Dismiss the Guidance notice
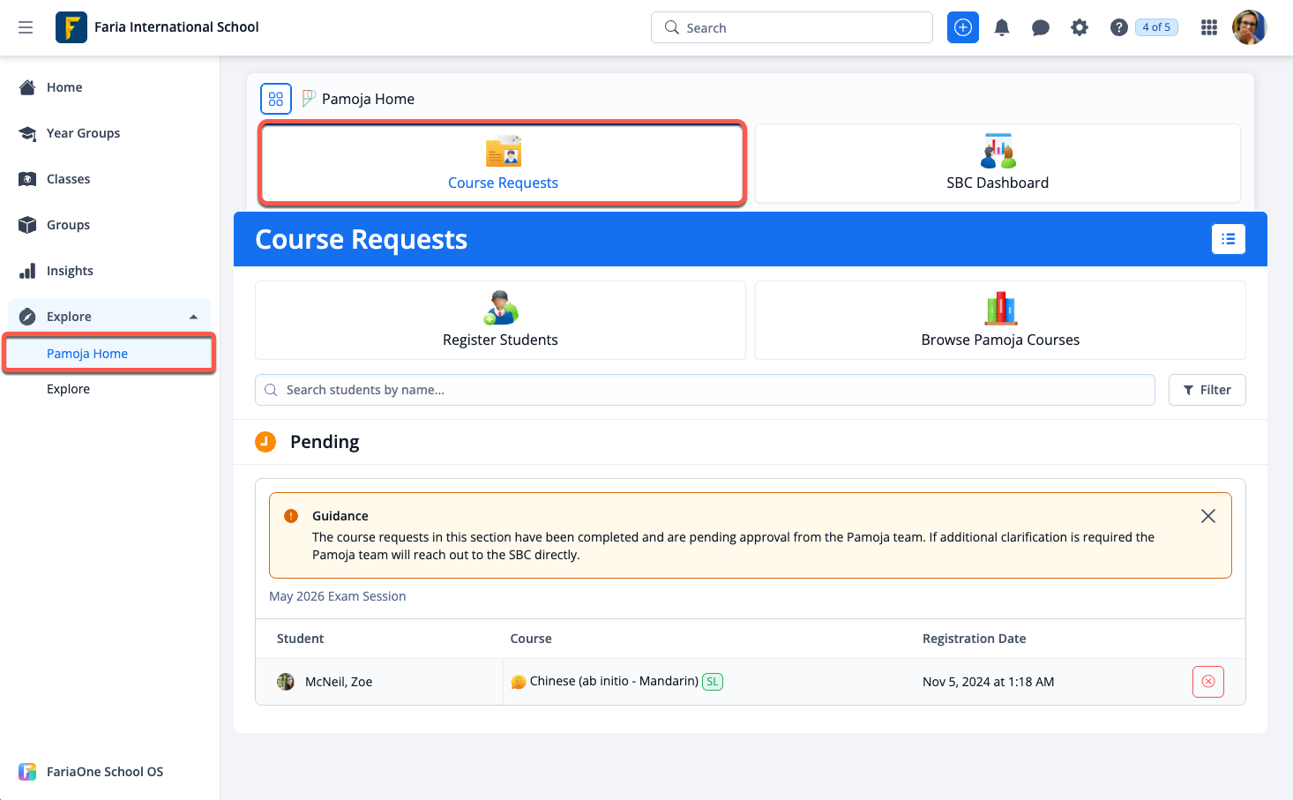The width and height of the screenshot is (1293, 800). click(x=1207, y=516)
